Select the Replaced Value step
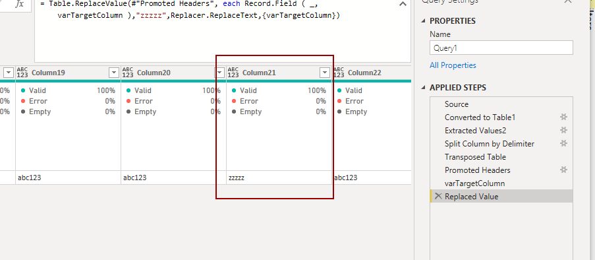595x260 pixels. point(501,196)
